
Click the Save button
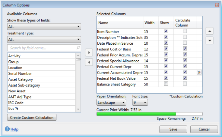173,129
